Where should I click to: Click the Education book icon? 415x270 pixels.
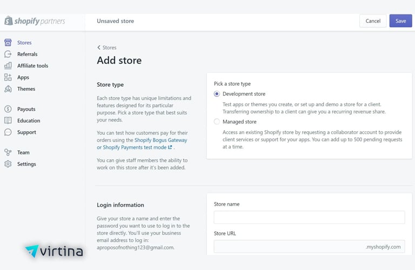coord(8,120)
